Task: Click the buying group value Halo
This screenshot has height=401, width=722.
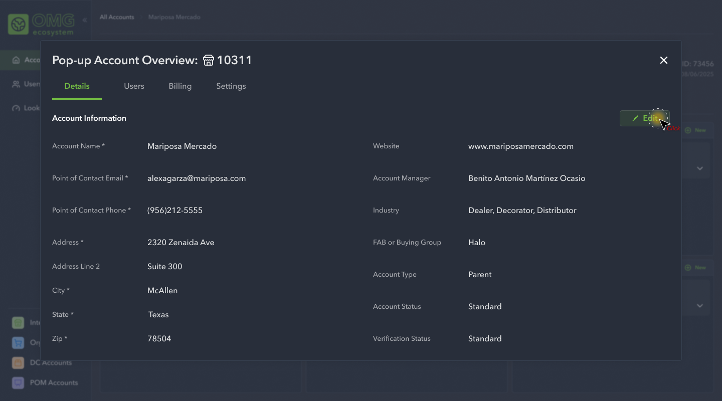Action: [x=477, y=243]
